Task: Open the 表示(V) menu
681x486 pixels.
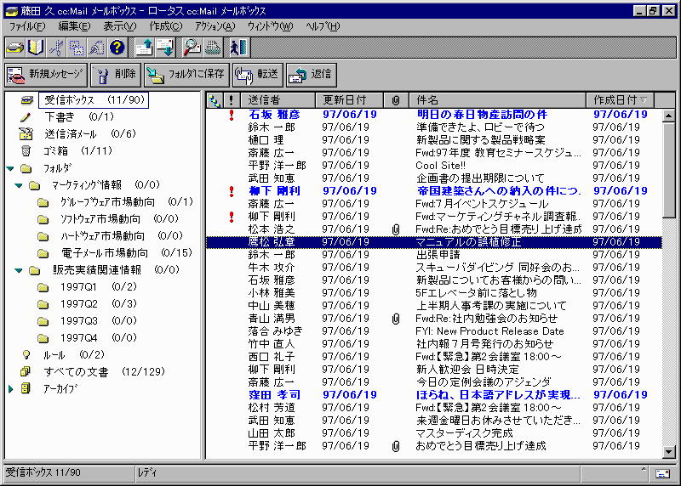Action: [120, 26]
